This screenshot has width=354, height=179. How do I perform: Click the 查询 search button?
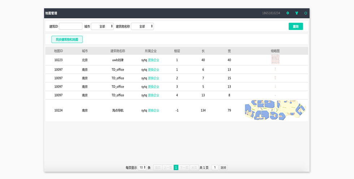295,26
